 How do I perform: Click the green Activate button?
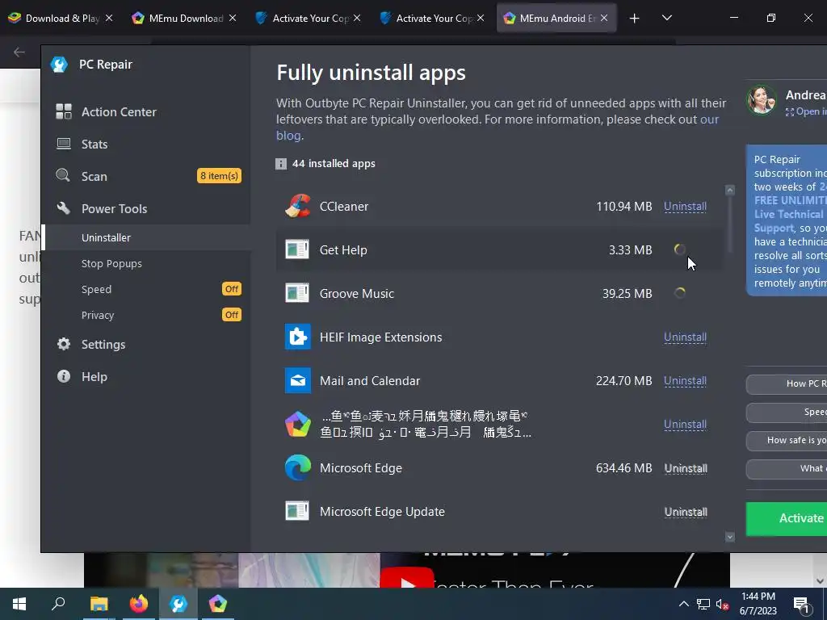787,518
